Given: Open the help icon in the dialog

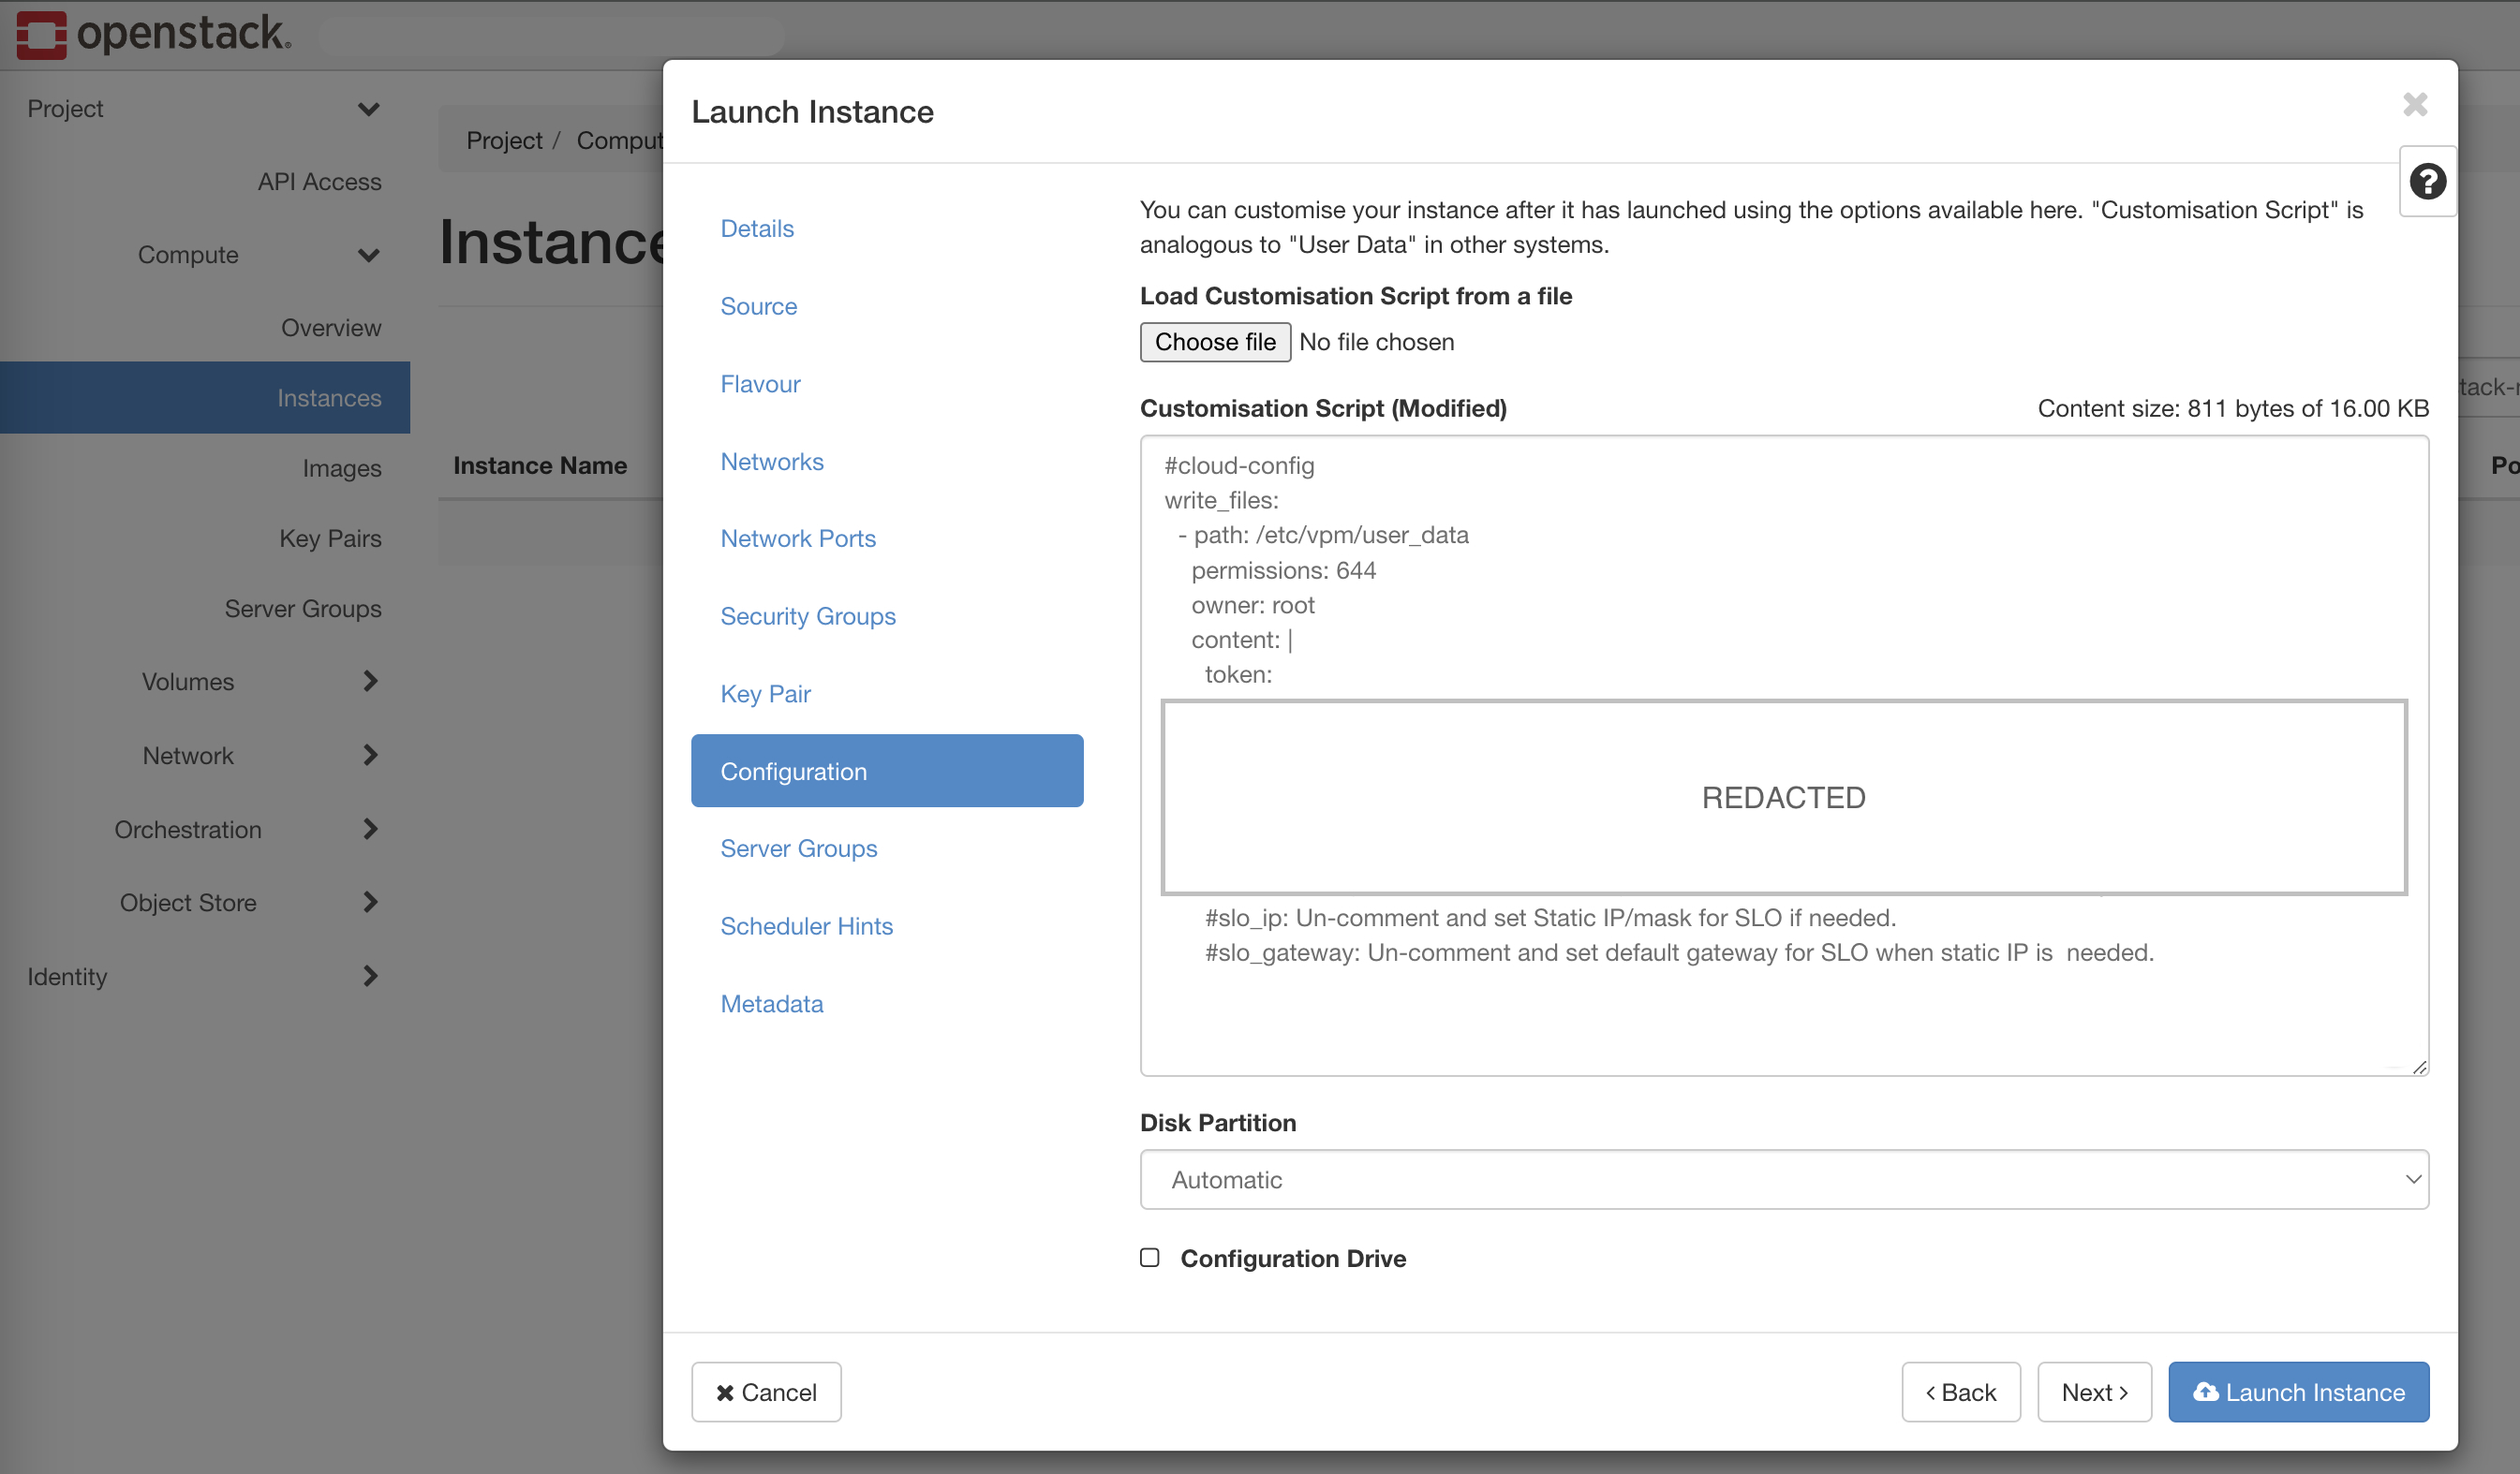Looking at the screenshot, I should click(x=2428, y=181).
